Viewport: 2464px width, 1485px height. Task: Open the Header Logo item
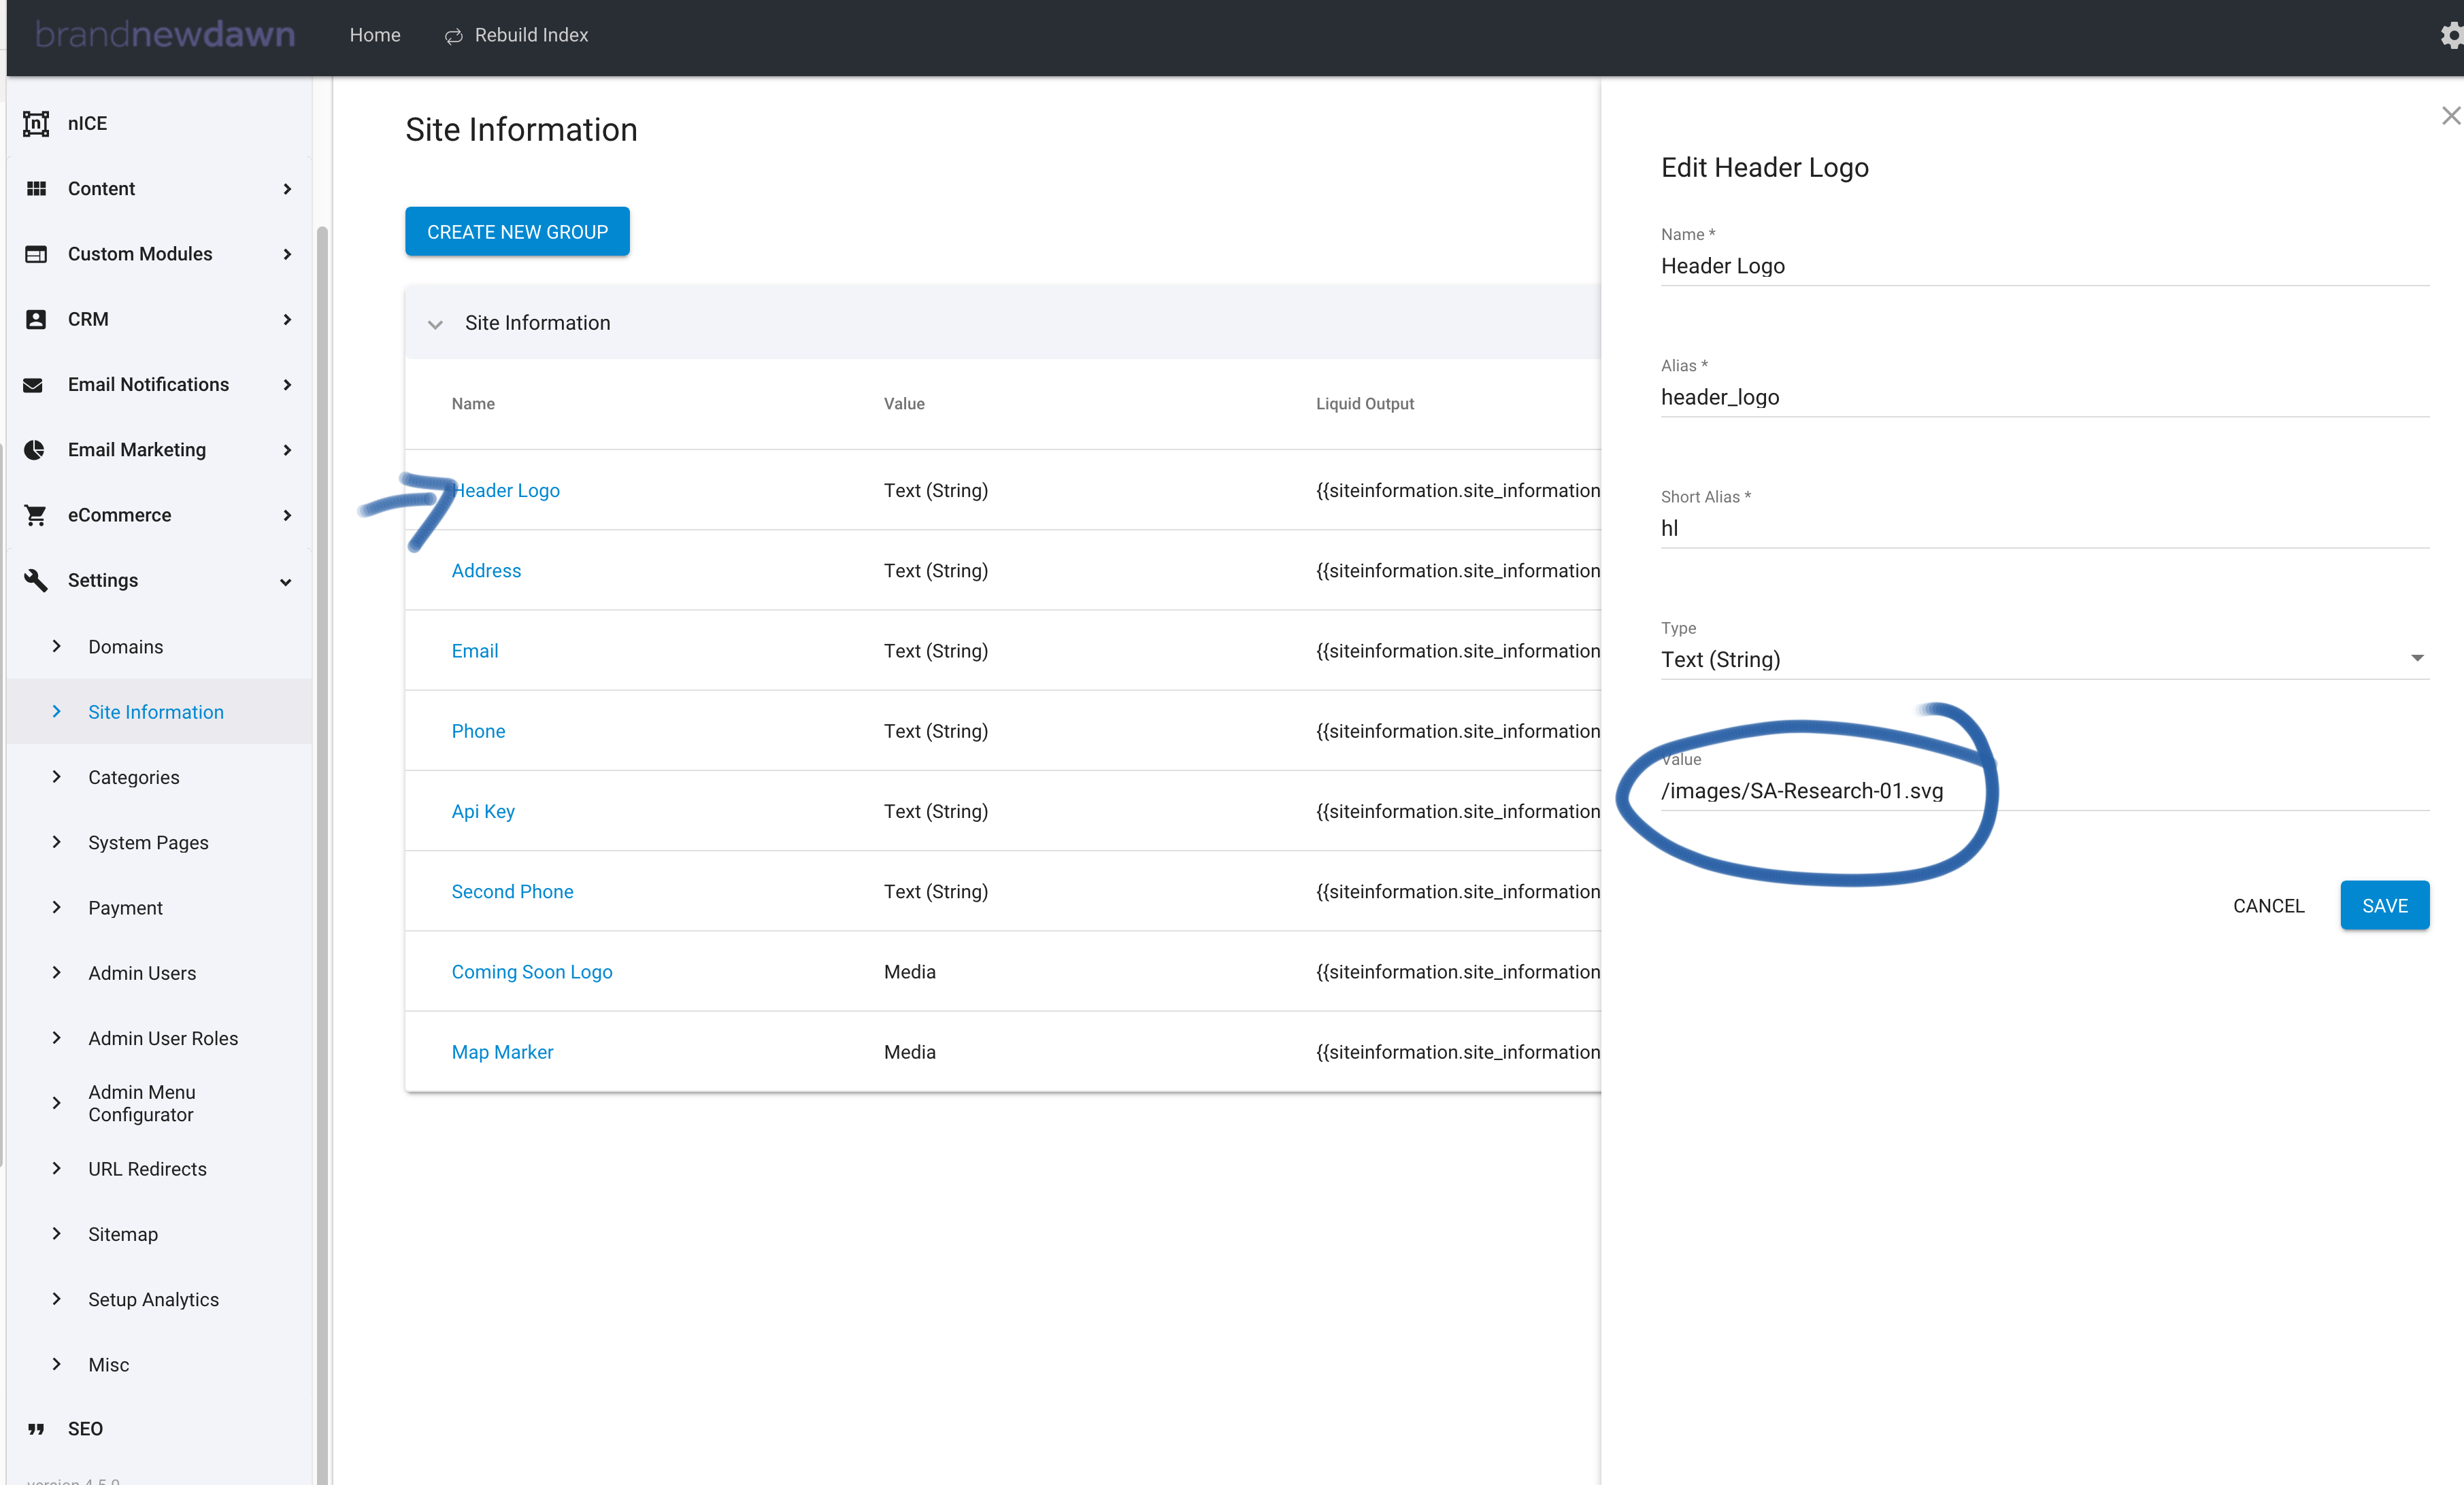(x=506, y=490)
